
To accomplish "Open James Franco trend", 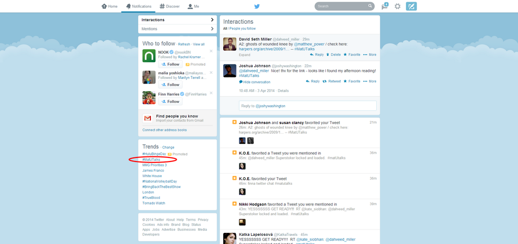I will [153, 171].
